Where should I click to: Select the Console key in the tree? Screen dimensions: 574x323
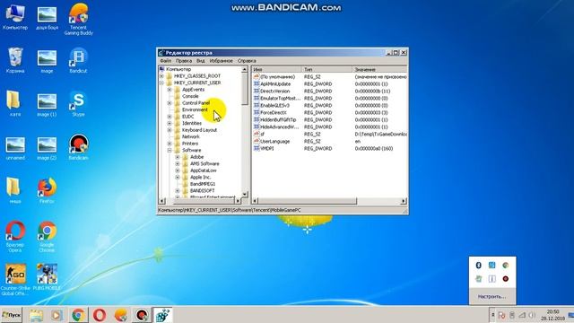coord(190,96)
